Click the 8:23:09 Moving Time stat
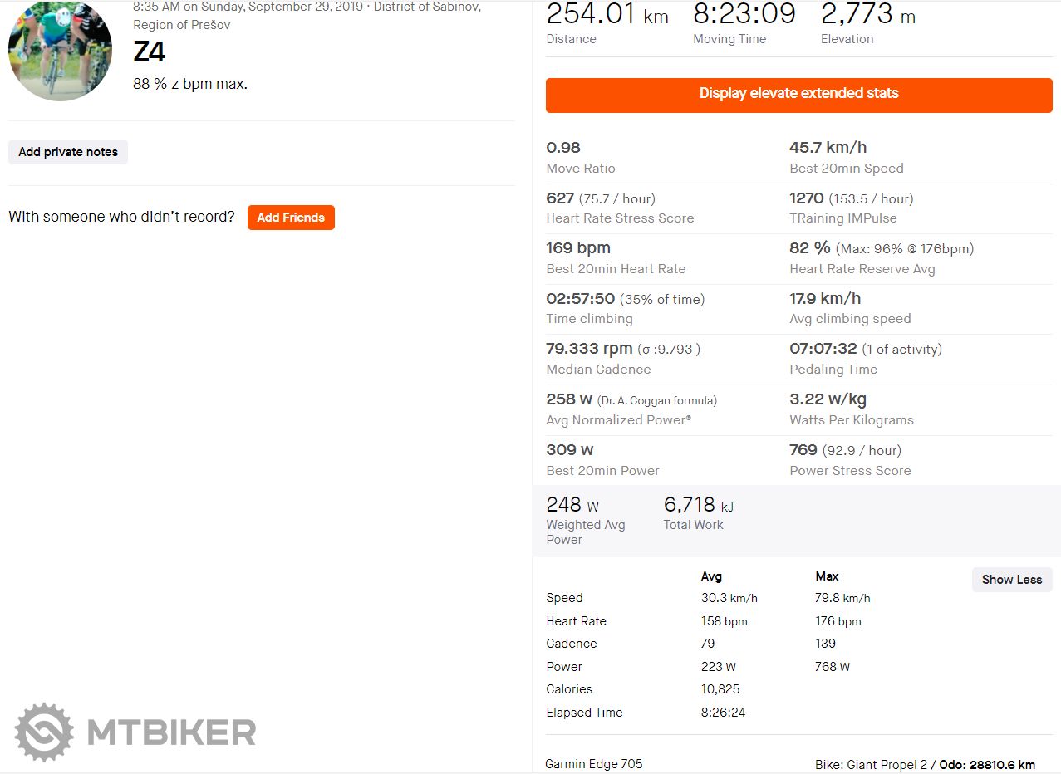This screenshot has width=1061, height=774. pos(744,14)
